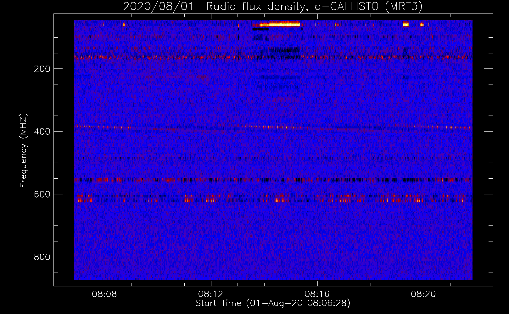The height and width of the screenshot is (314, 509).
Task: Click the 08:12 time tick label
Action: click(x=210, y=294)
